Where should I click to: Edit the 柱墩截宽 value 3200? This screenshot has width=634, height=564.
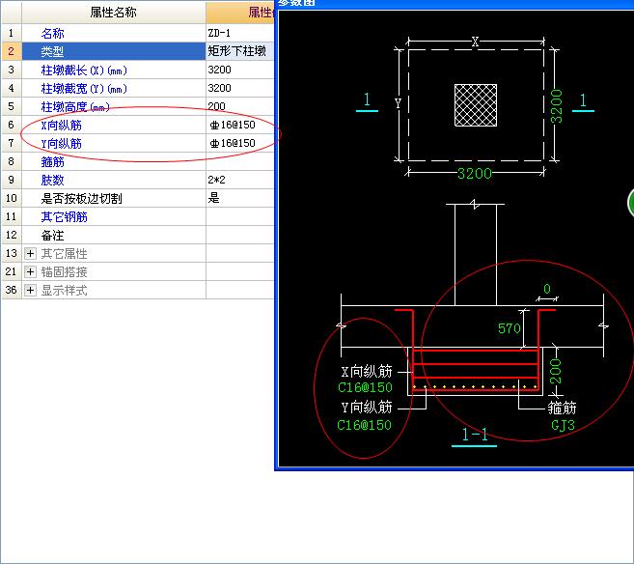(x=239, y=88)
